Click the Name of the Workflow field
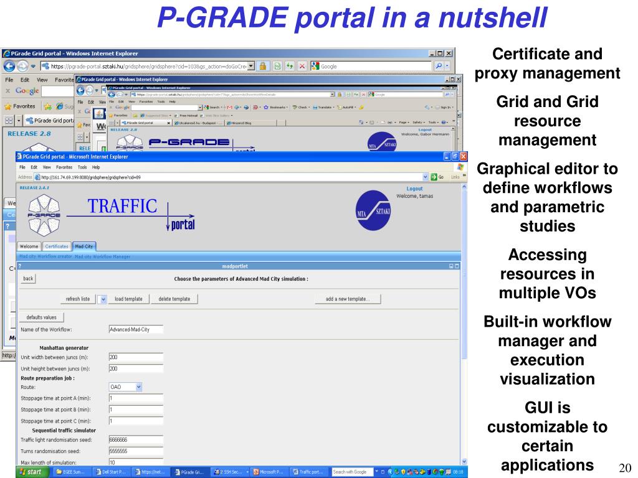Viewport: 638px width, 478px height. [x=136, y=330]
